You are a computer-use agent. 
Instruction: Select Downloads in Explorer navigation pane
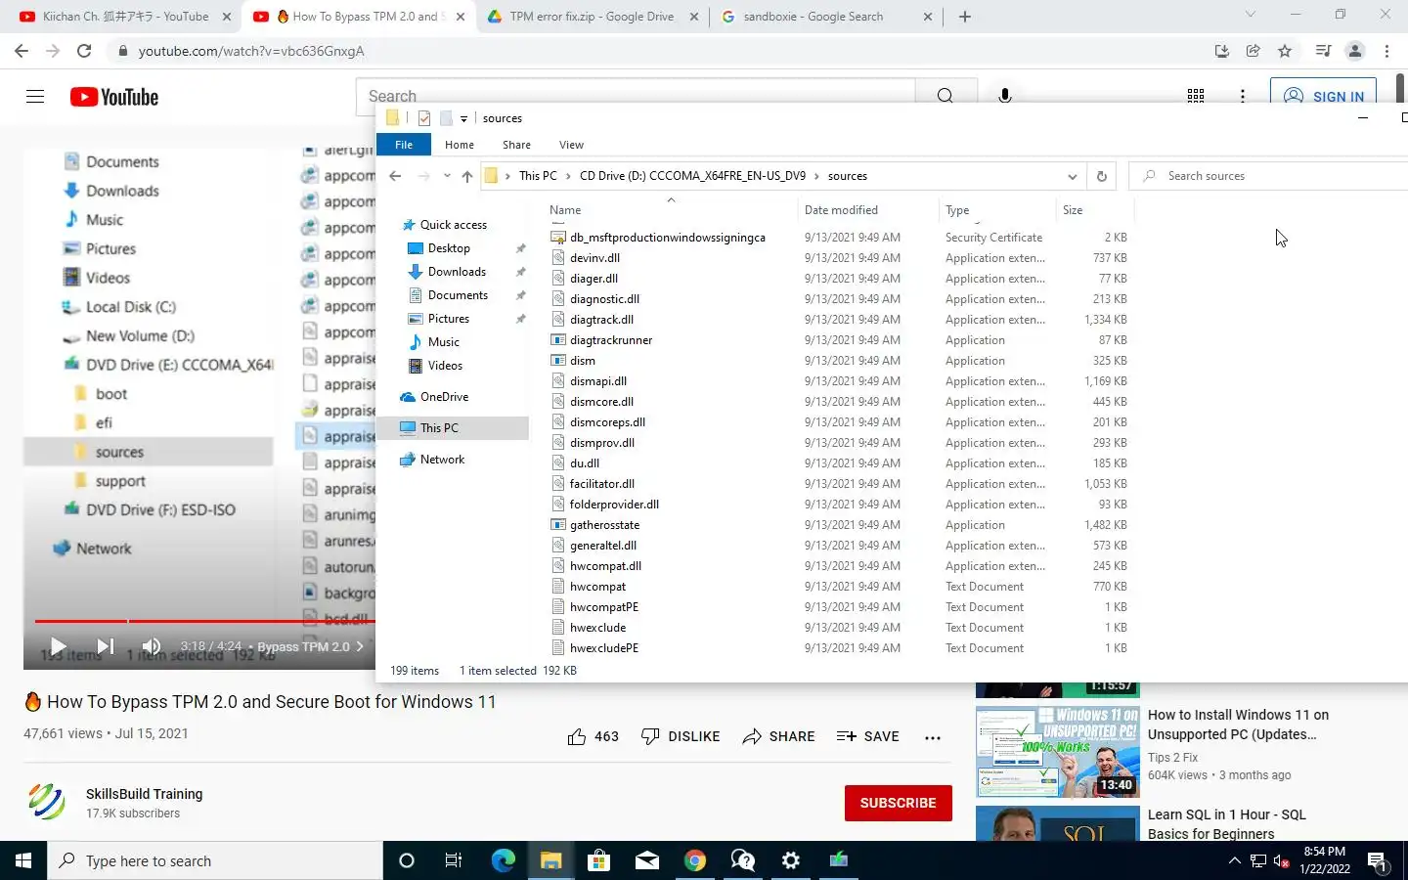coord(457,272)
